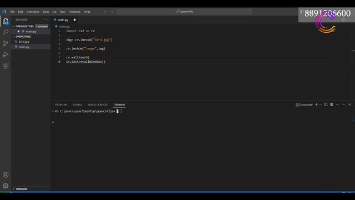Screen dimensions: 355x200
Task: Open the launch profile dropdown arrow
Action: tap(321, 104)
